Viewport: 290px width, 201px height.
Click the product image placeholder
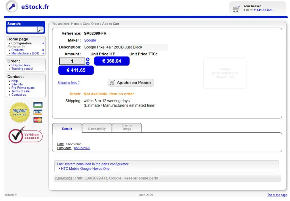point(225,73)
